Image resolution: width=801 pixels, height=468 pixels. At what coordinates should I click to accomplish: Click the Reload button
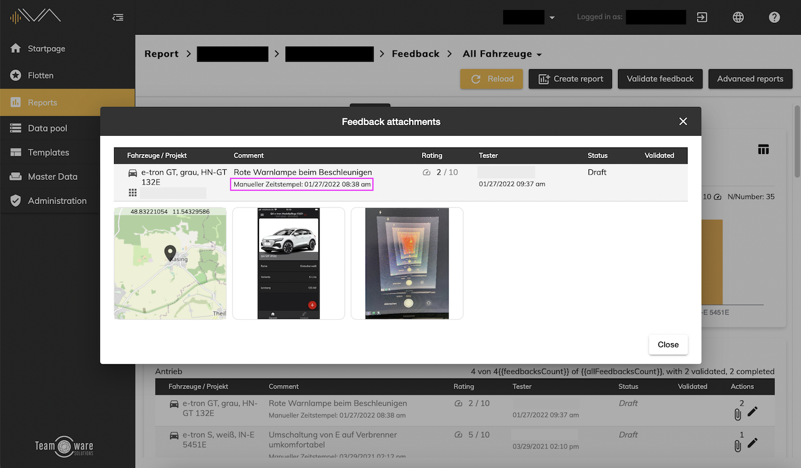(x=491, y=79)
